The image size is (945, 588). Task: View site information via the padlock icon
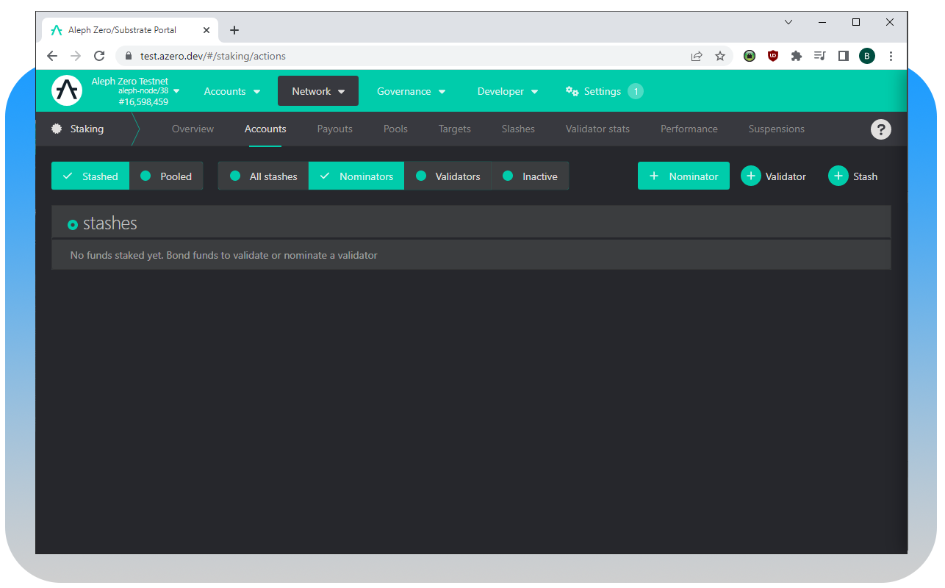(128, 56)
